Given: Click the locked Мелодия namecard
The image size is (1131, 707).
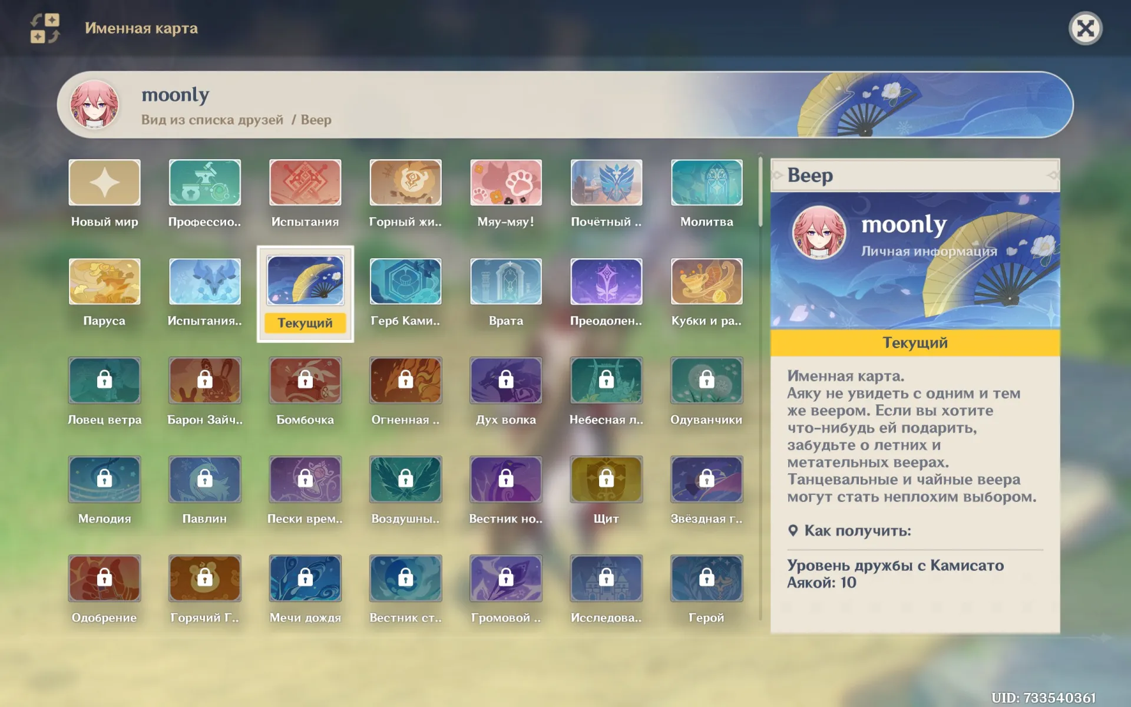Looking at the screenshot, I should [104, 480].
